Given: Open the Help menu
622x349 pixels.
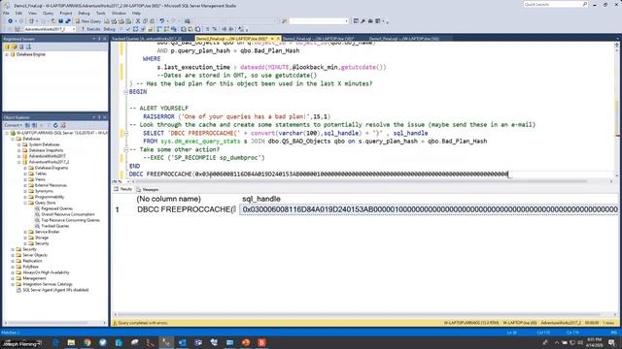Looking at the screenshot, I should (136, 13).
